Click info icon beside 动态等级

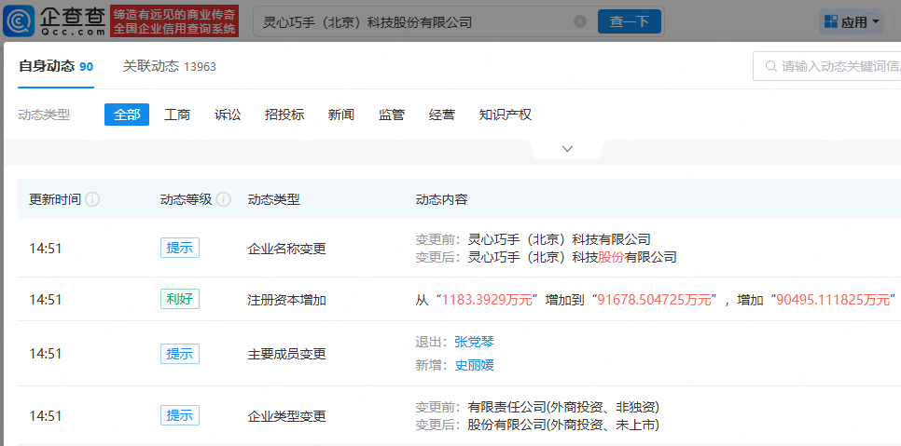(x=224, y=199)
